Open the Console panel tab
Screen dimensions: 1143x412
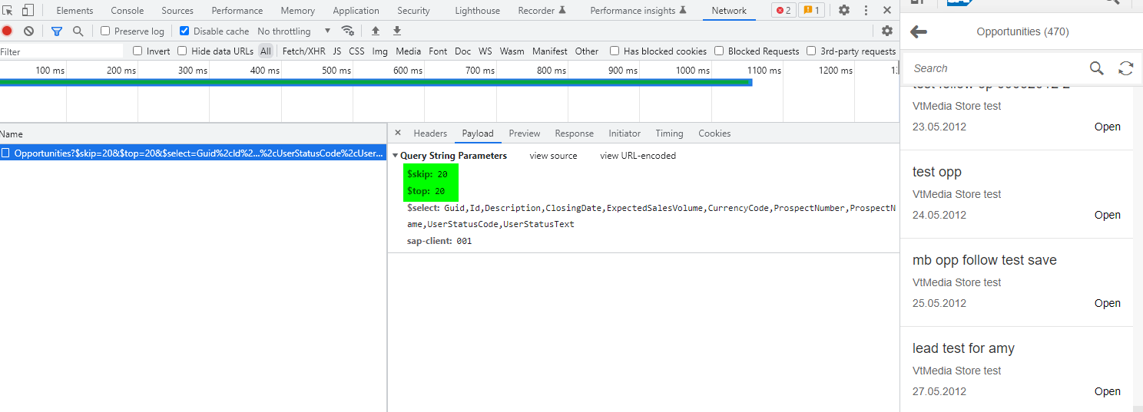point(127,11)
